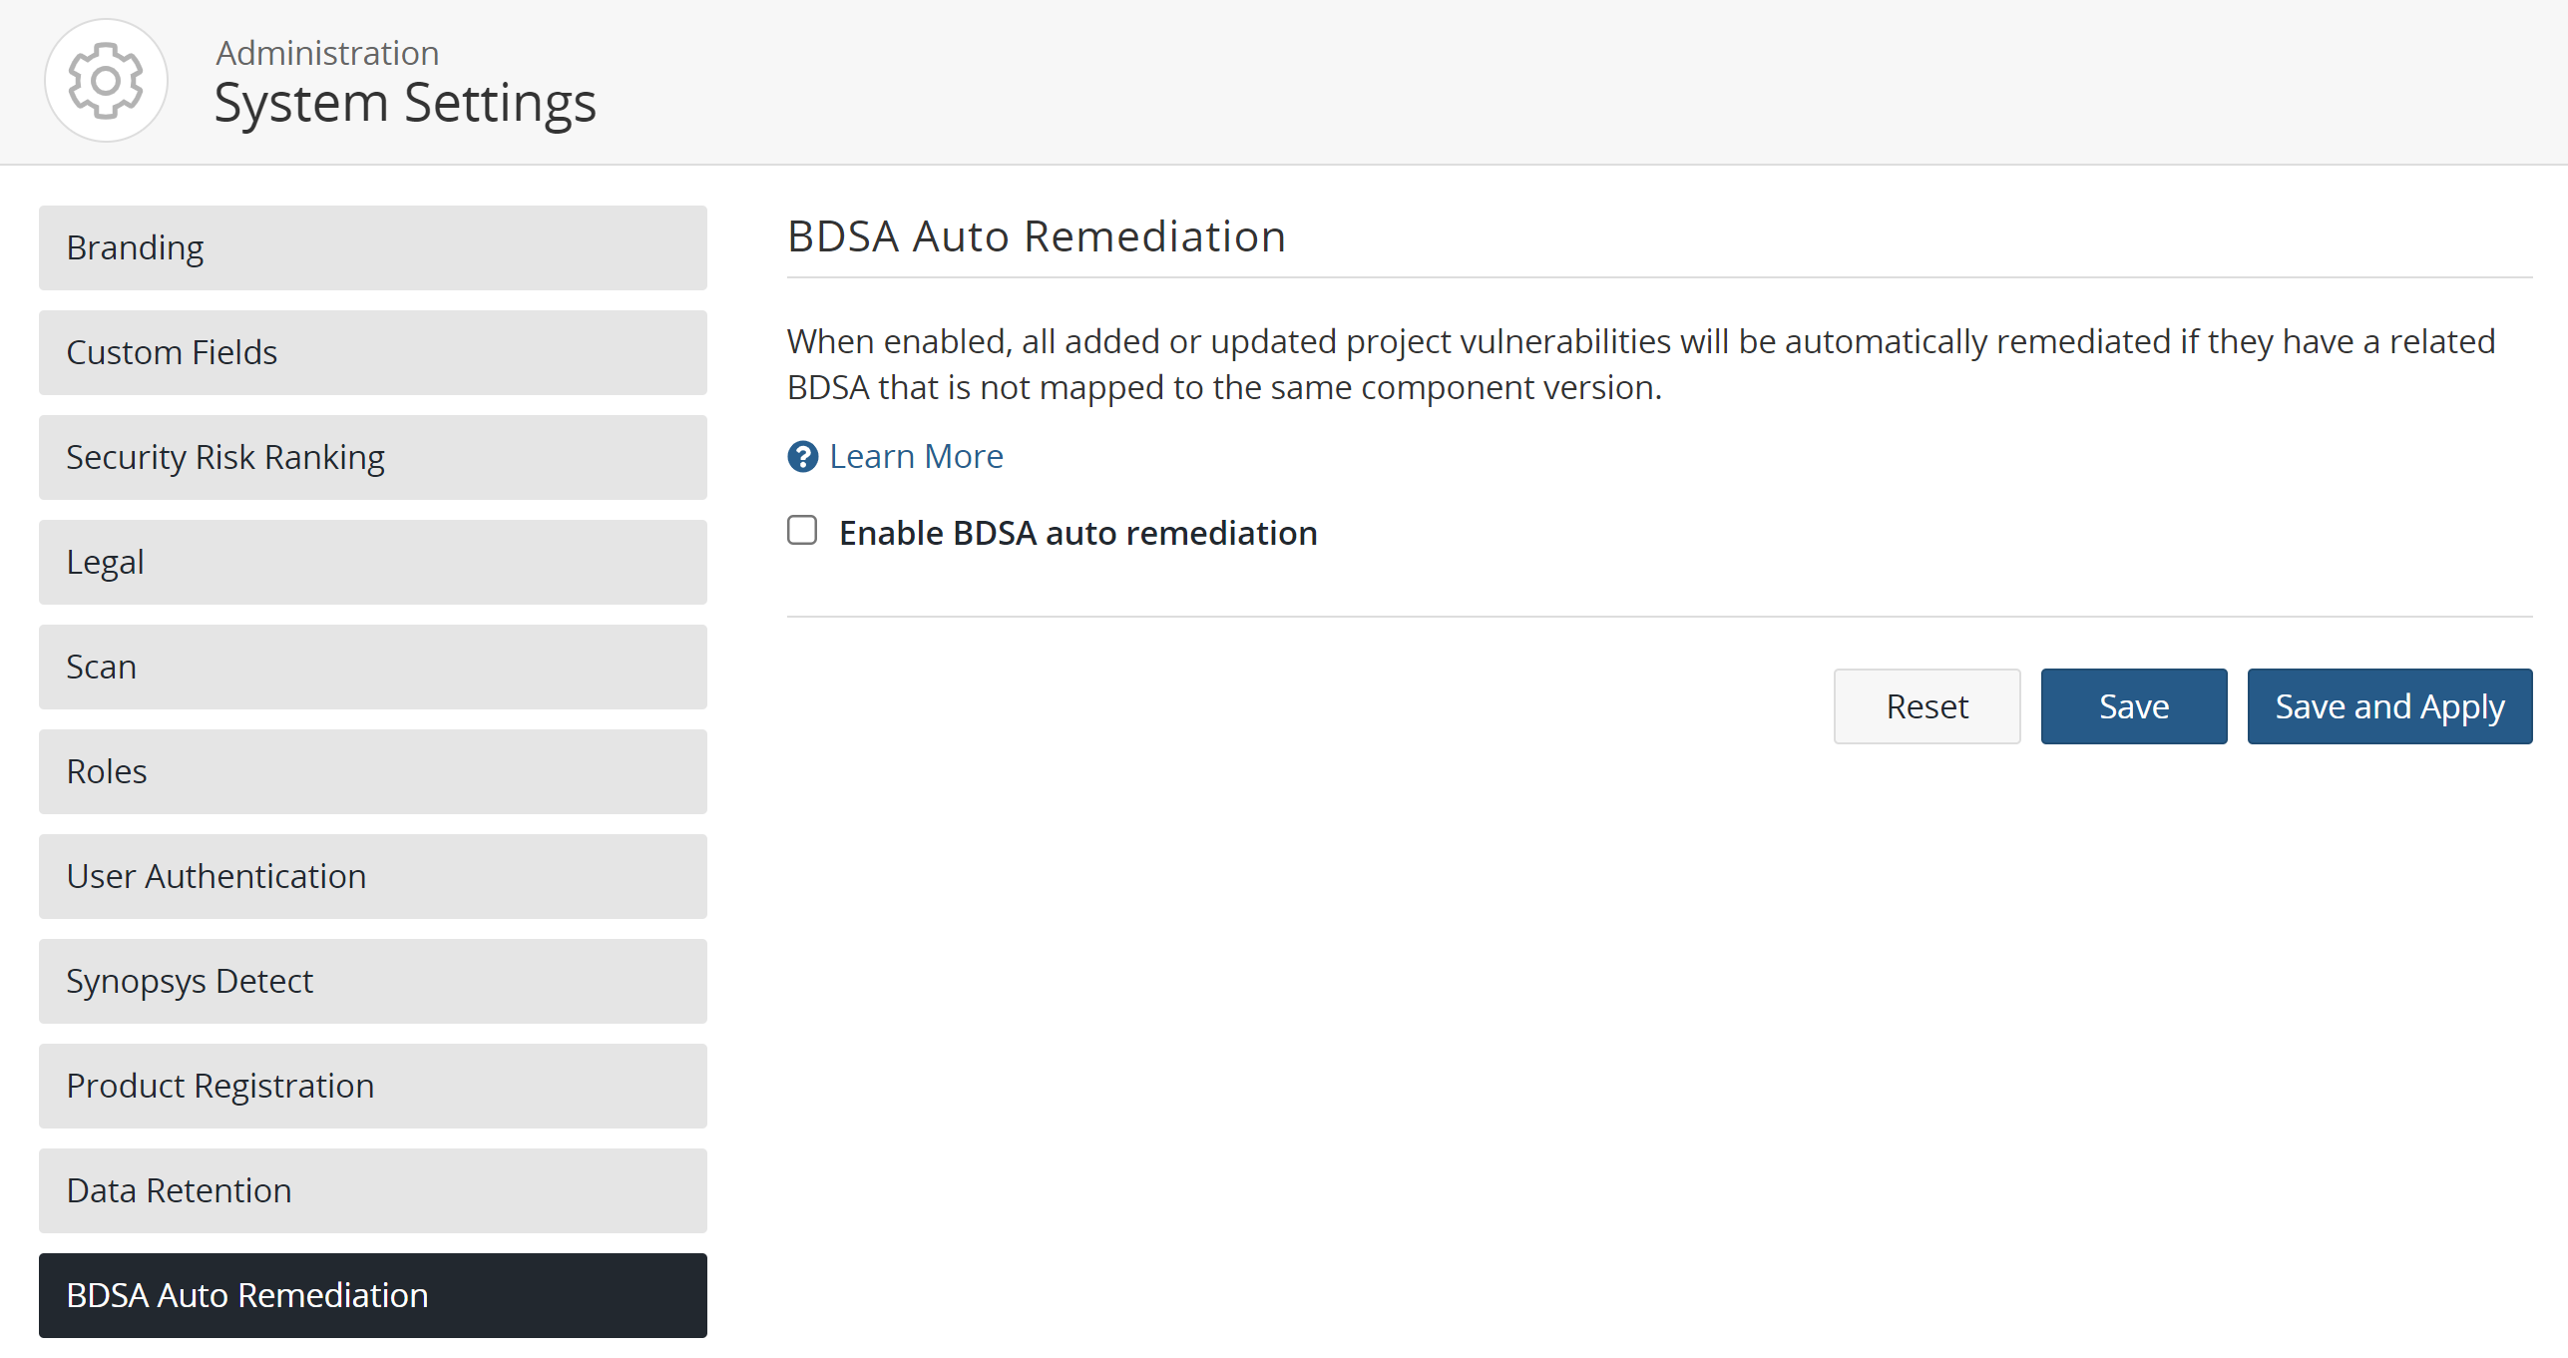The width and height of the screenshot is (2568, 1358).
Task: Go to Custom Fields settings
Action: pos(372,352)
